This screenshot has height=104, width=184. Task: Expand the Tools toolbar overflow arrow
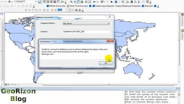pos(151,2)
